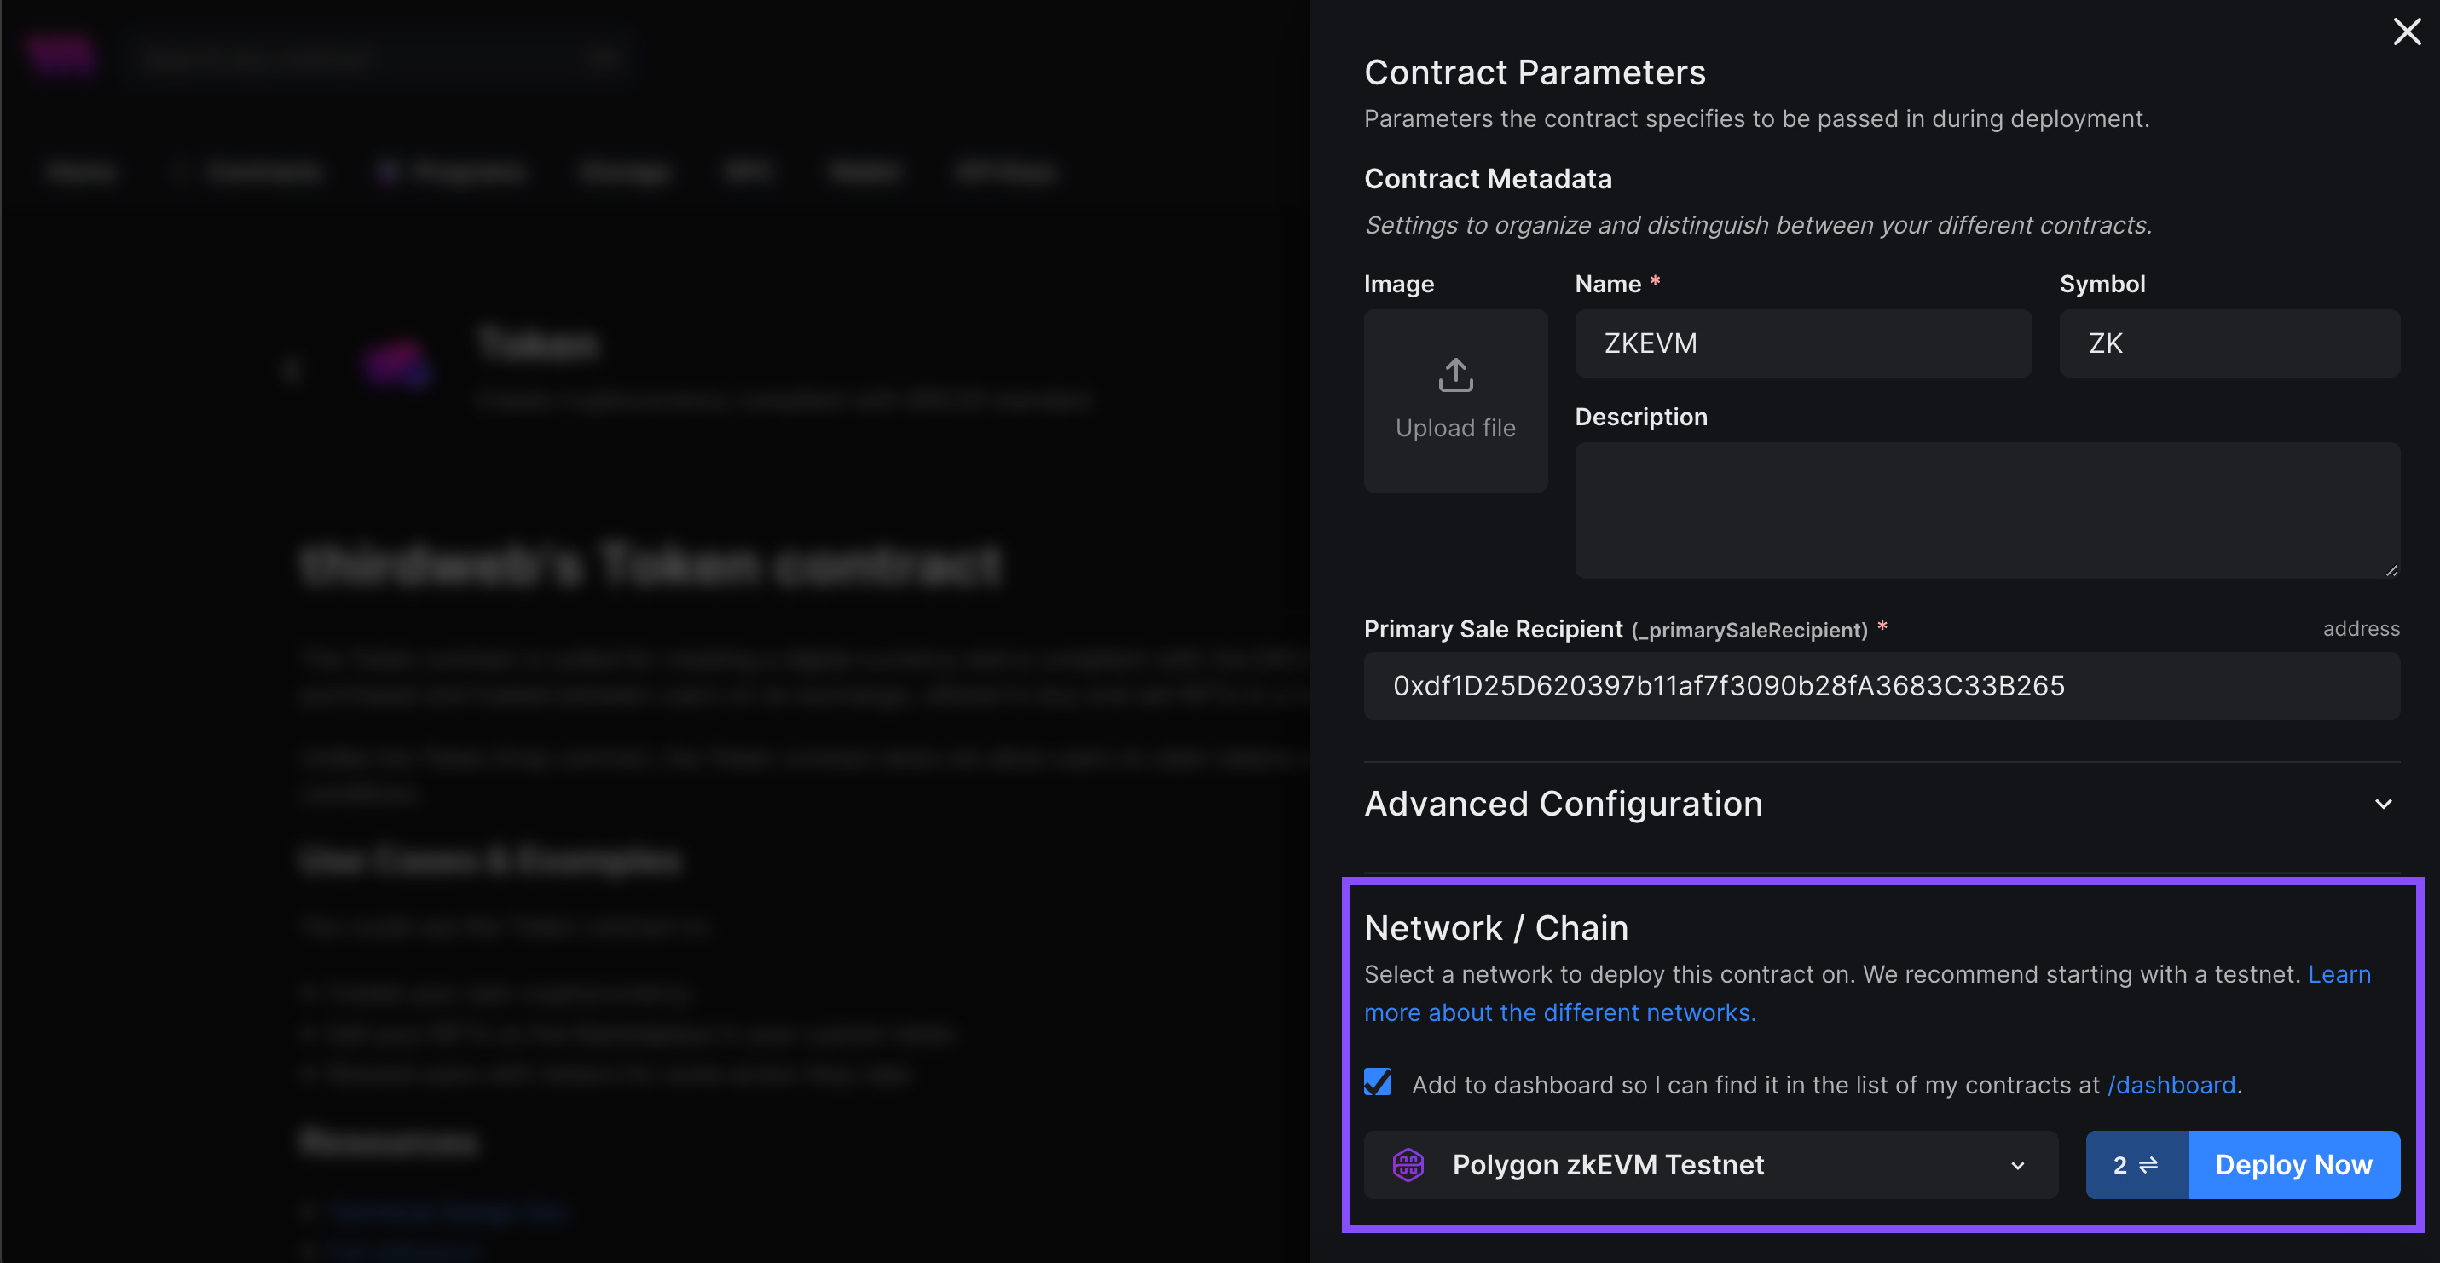This screenshot has width=2440, height=1263.
Task: Toggle Add to dashboard checkbox
Action: click(1379, 1082)
